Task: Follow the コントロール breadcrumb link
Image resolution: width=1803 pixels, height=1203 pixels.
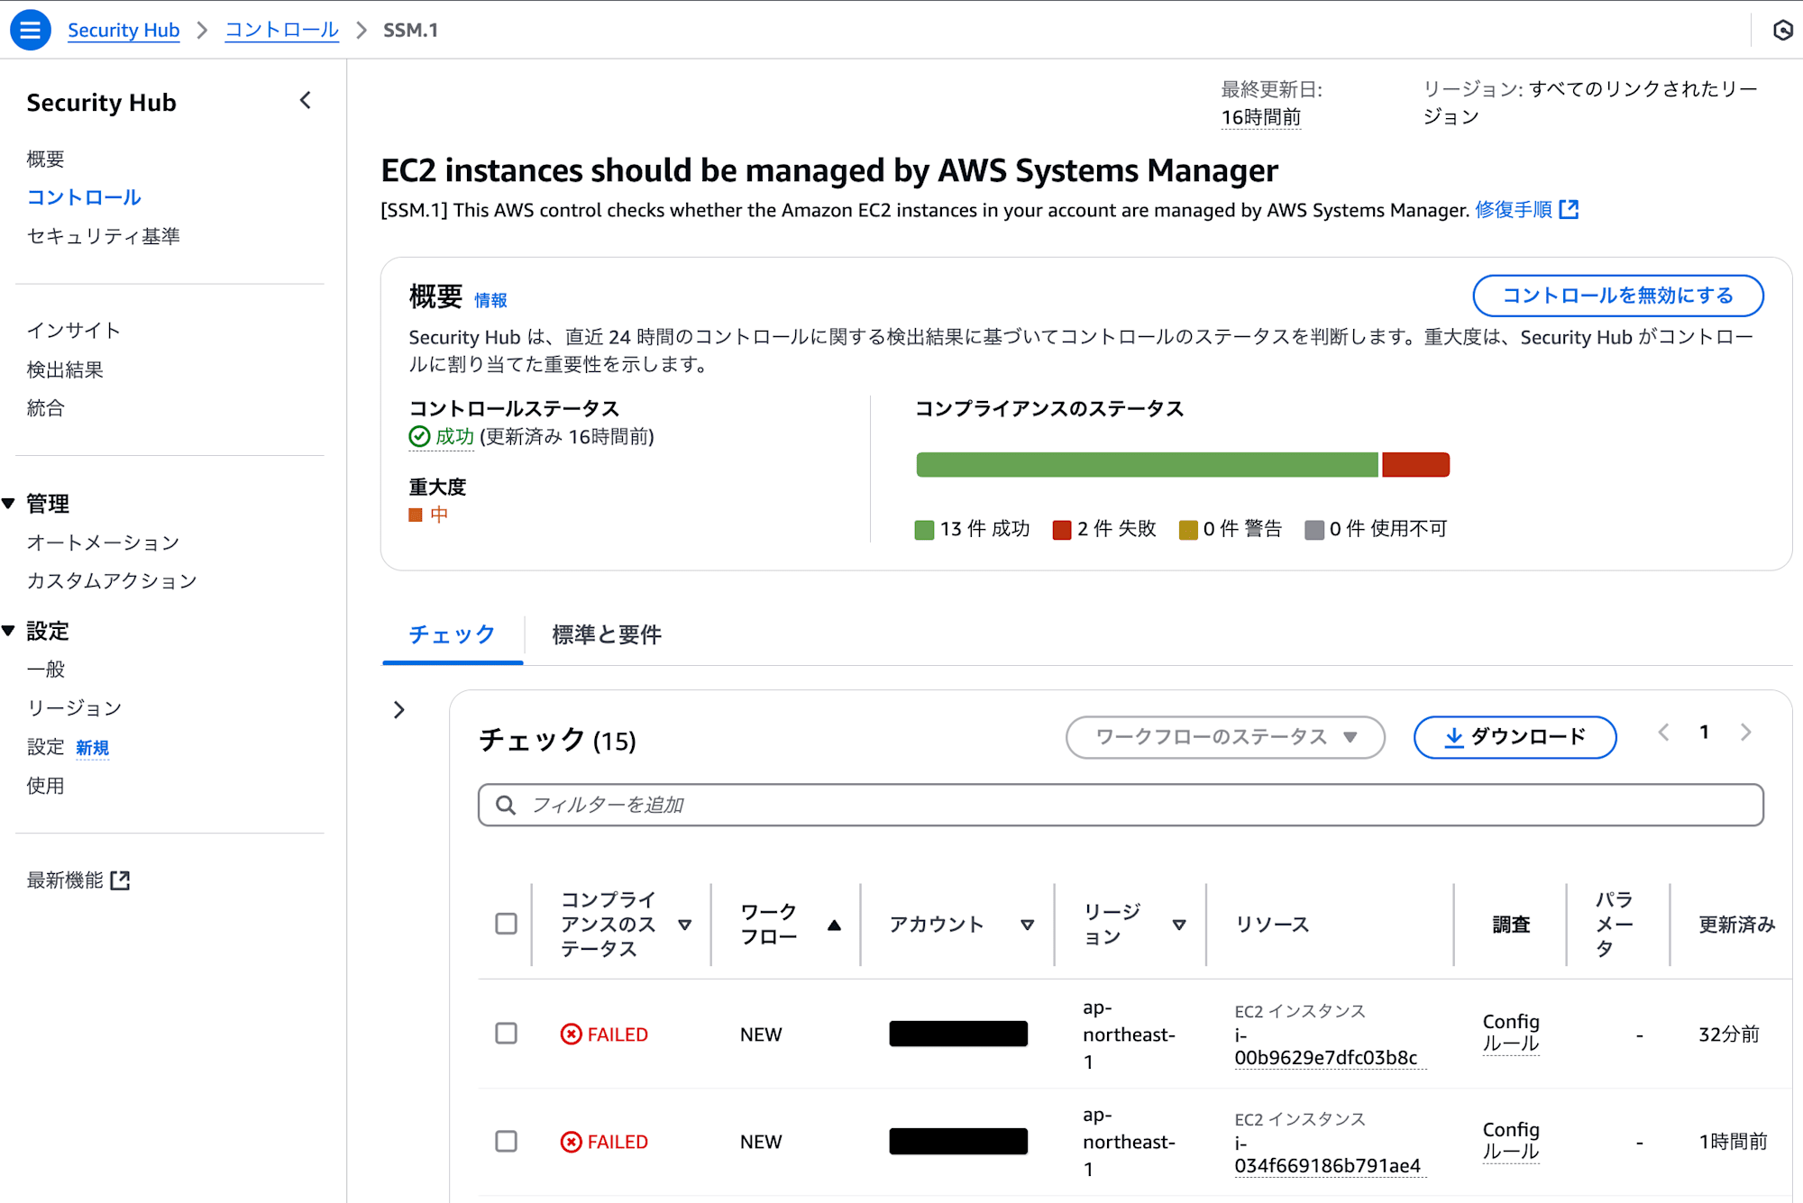Action: [x=281, y=30]
